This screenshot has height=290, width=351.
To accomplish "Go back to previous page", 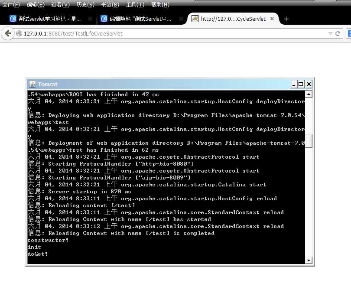I will [8, 33].
